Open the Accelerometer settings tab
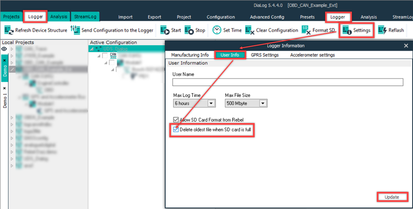 click(x=312, y=55)
